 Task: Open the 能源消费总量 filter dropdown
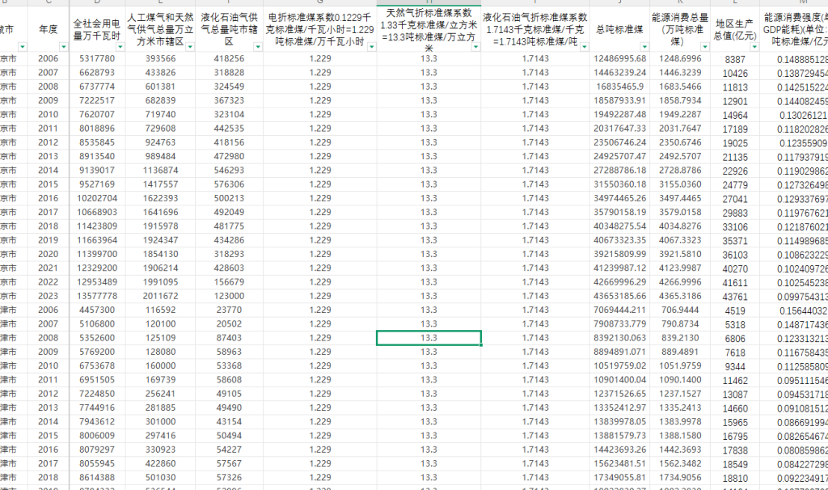point(704,47)
